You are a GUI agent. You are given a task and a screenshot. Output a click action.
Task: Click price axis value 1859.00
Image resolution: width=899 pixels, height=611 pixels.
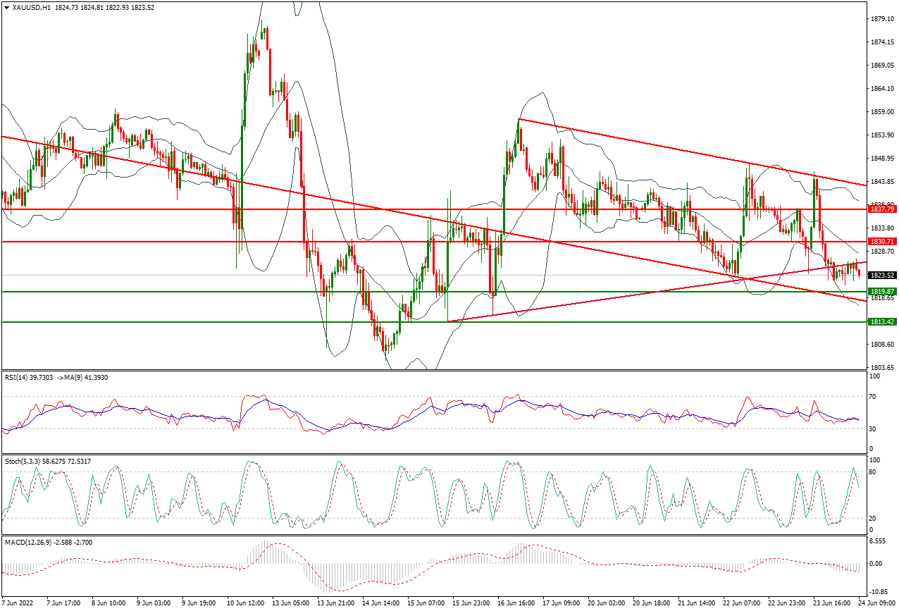coord(882,112)
